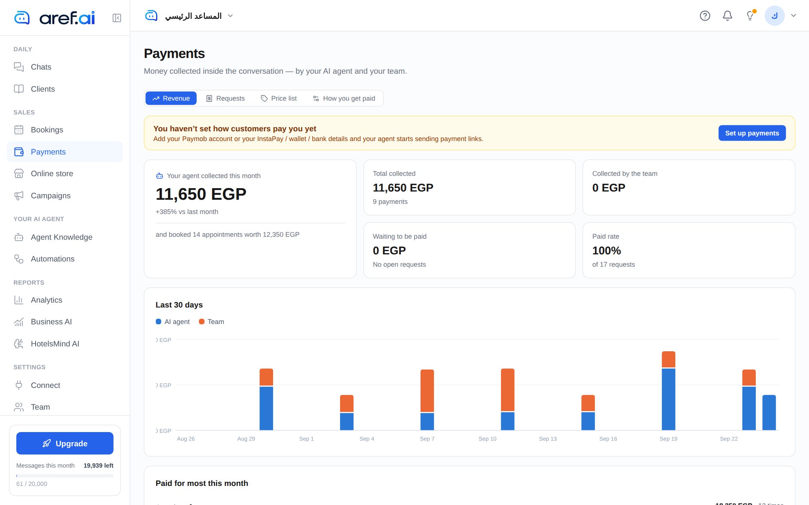
Task: Open Online store
Action: [x=65, y=174]
